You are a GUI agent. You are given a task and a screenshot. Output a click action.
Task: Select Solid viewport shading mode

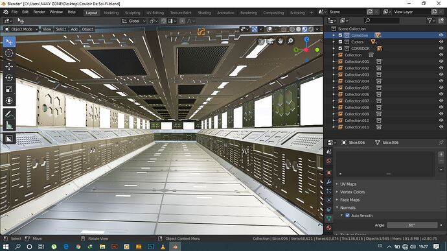pos(298,29)
